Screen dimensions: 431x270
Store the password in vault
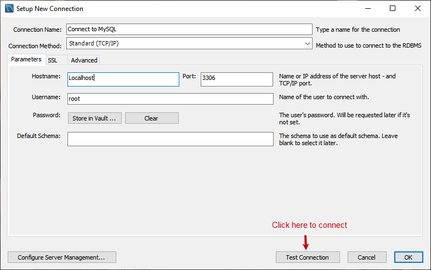[94, 118]
